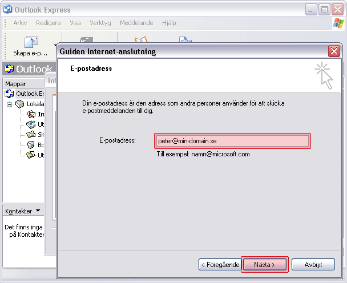Collapse the Lokala mappar tree node
This screenshot has width=347, height=283.
click(x=9, y=104)
